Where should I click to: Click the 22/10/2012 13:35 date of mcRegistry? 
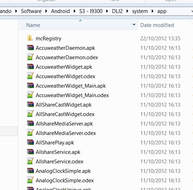coord(160,39)
